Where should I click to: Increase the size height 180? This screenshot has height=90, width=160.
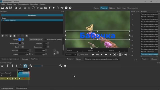tap(46, 53)
